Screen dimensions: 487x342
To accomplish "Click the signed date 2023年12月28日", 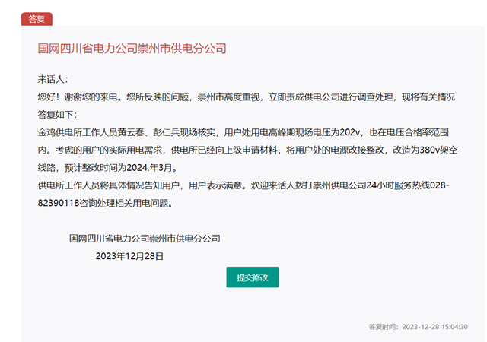I will pos(129,256).
